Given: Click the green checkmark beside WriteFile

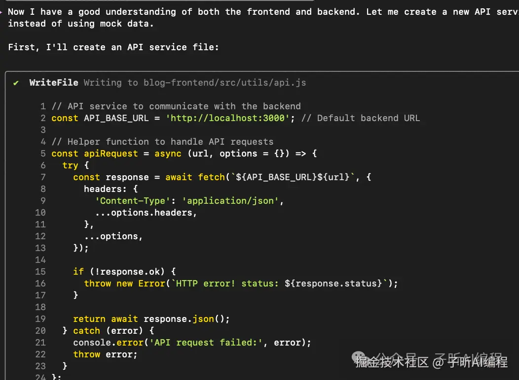Looking at the screenshot, I should (16, 83).
